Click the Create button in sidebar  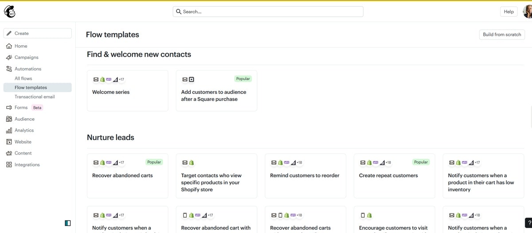37,33
